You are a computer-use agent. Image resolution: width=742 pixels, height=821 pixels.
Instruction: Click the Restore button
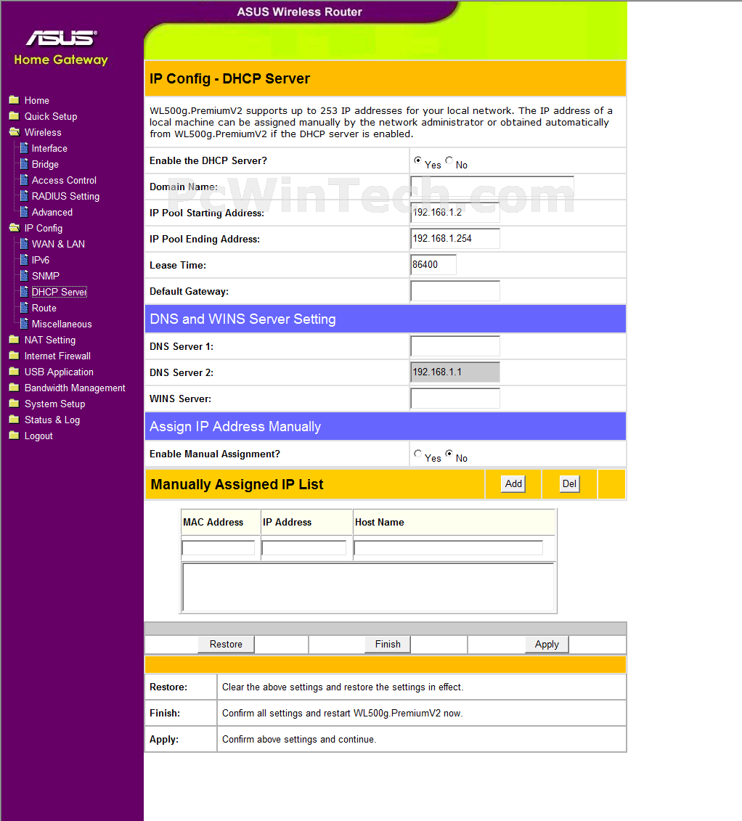pyautogui.click(x=227, y=644)
